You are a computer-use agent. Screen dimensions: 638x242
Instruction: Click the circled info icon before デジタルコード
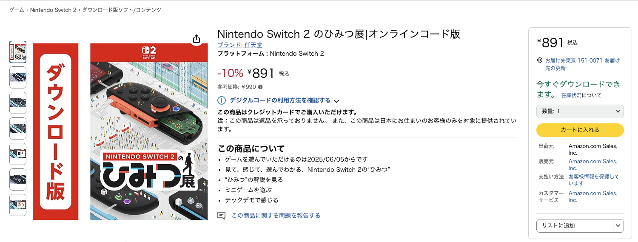point(222,101)
